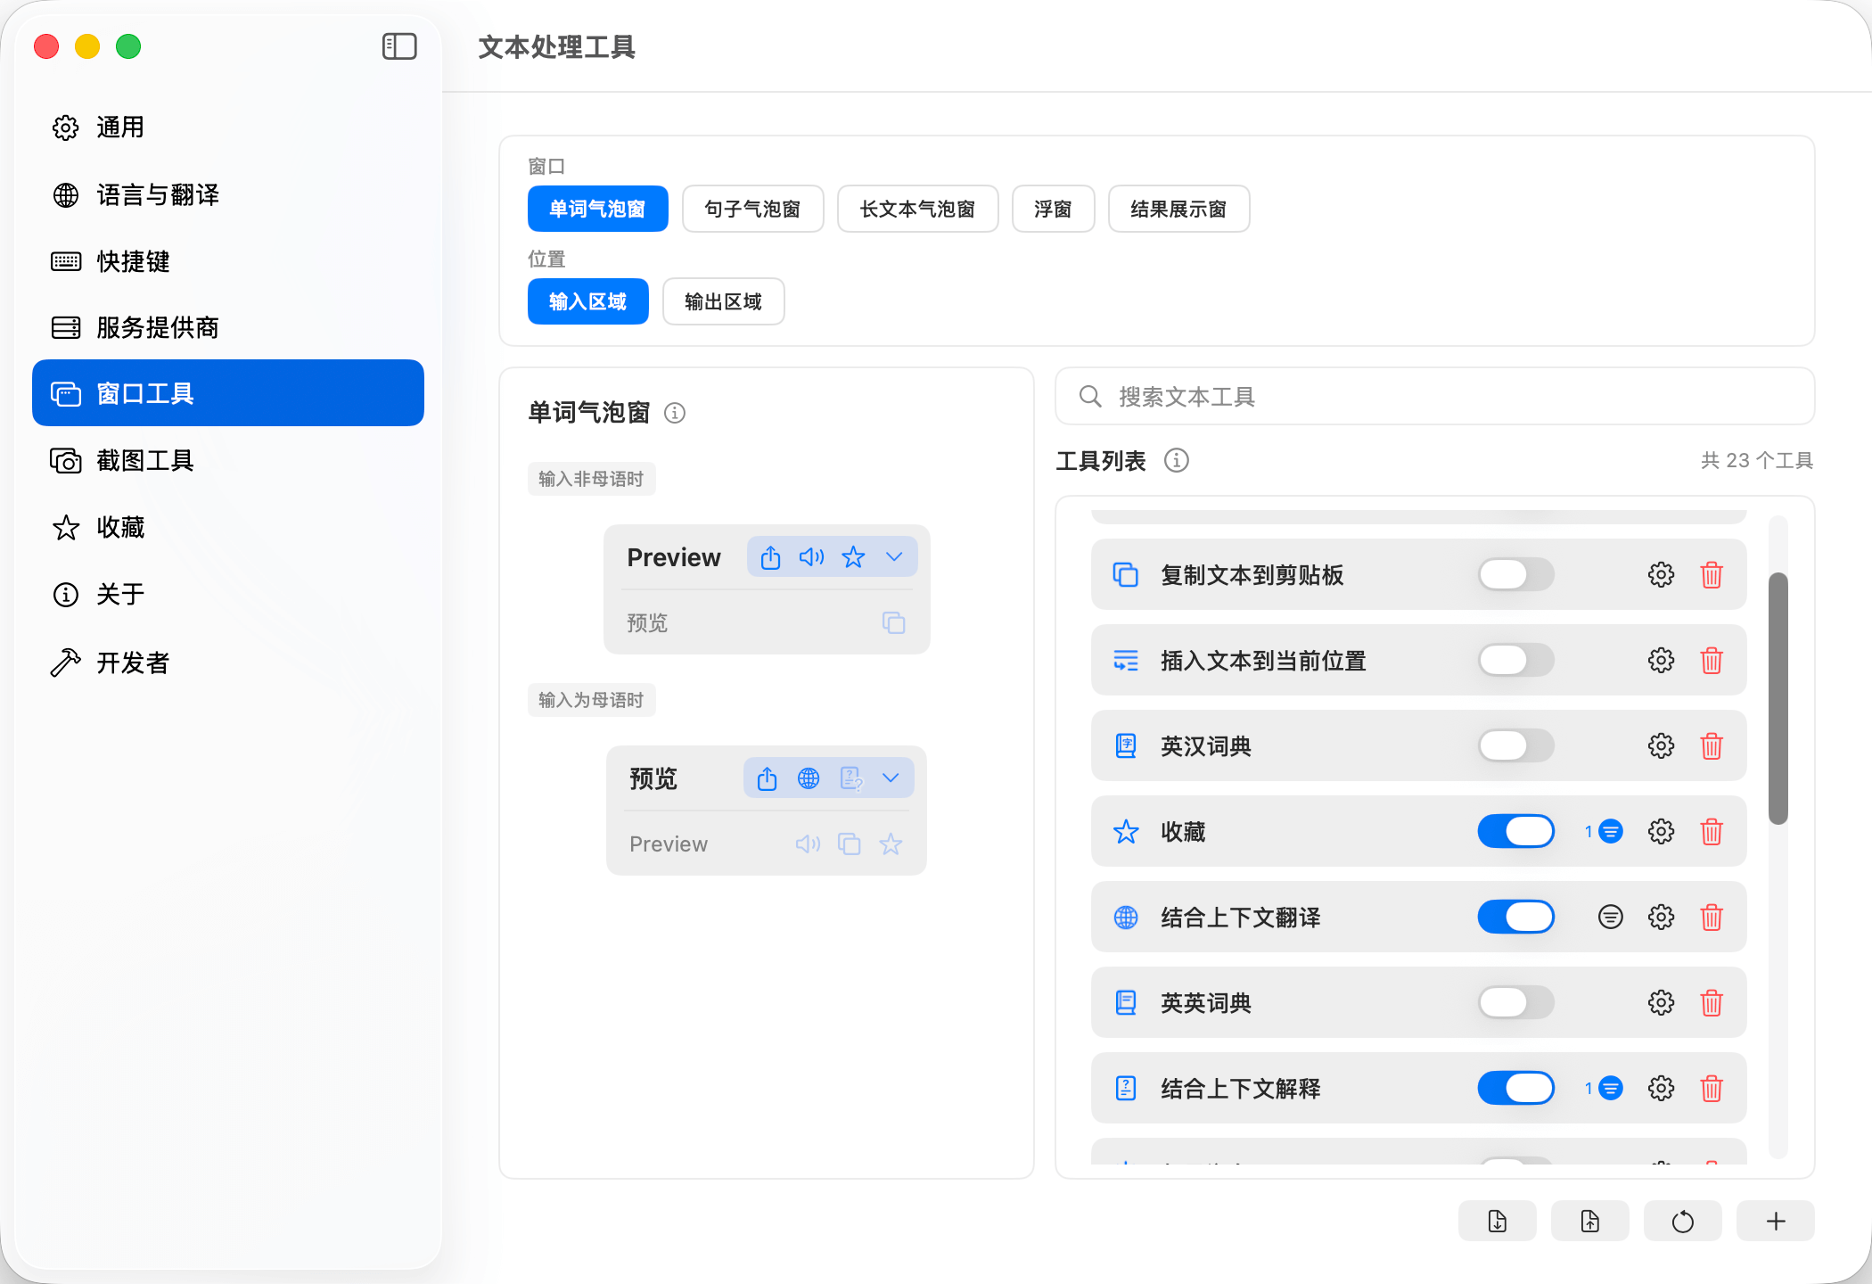Open 截图工具 in the sidebar
The image size is (1872, 1284).
click(x=144, y=460)
